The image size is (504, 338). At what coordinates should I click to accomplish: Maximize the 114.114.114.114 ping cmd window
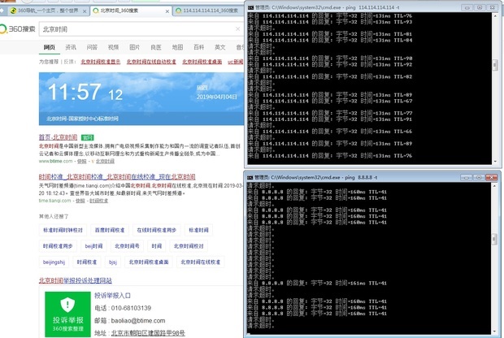point(480,7)
